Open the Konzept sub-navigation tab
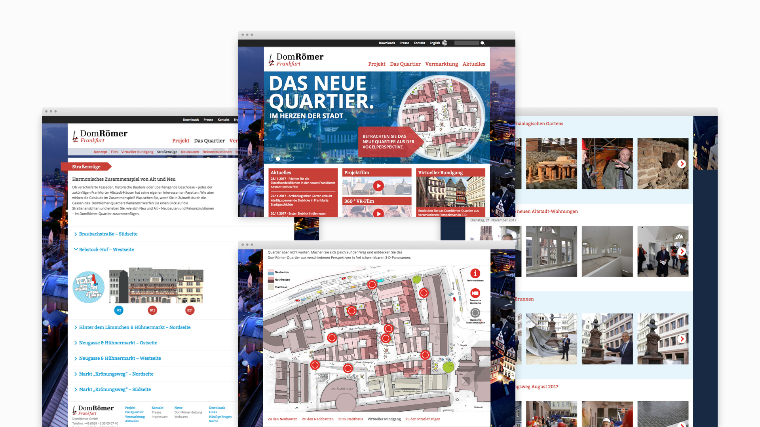The image size is (760, 427). tap(101, 152)
